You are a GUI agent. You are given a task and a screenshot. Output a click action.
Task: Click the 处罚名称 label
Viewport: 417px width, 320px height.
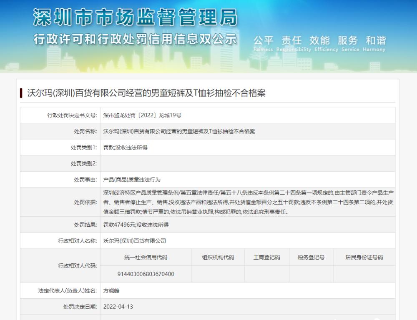(x=85, y=131)
